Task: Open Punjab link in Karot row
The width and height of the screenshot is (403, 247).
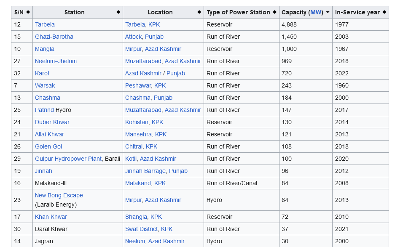Action: (x=176, y=73)
